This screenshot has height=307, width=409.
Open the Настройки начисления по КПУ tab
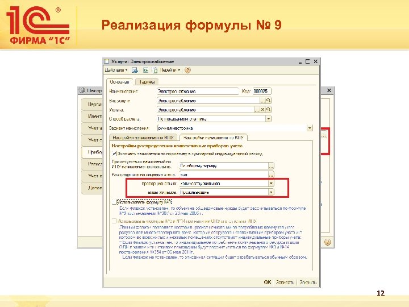(214, 138)
